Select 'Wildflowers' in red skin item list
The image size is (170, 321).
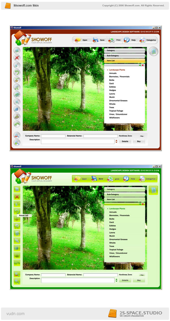(x=114, y=118)
